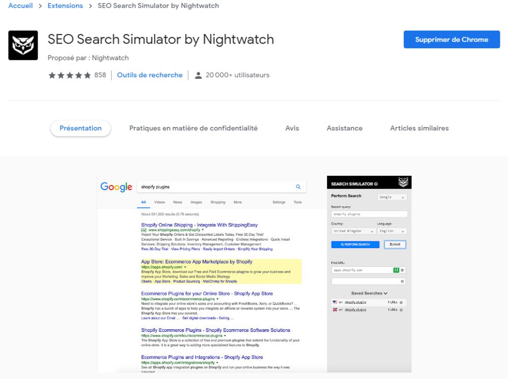Click Ecommerce Plugins and Integrations result
Viewport: 508px width, 379px height.
(x=202, y=357)
